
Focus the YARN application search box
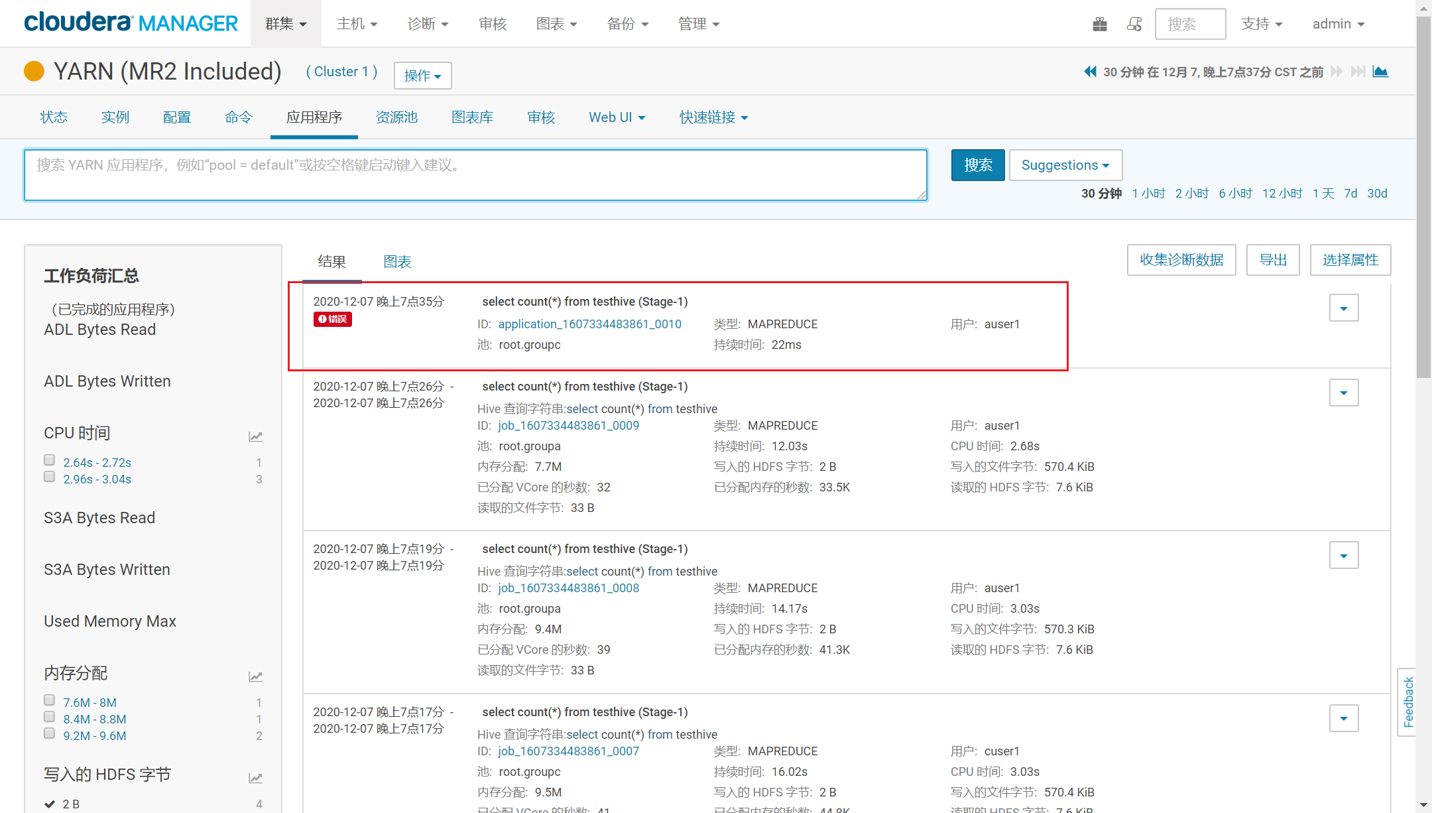475,175
